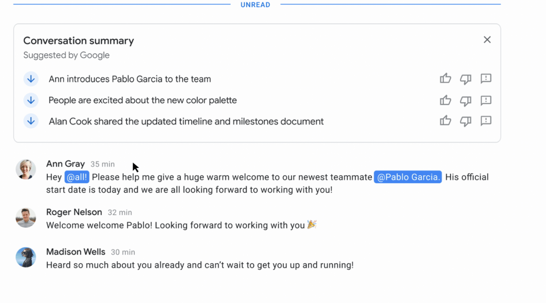Click the party popper emoji in Roger's message
This screenshot has height=303, width=546.
[312, 224]
